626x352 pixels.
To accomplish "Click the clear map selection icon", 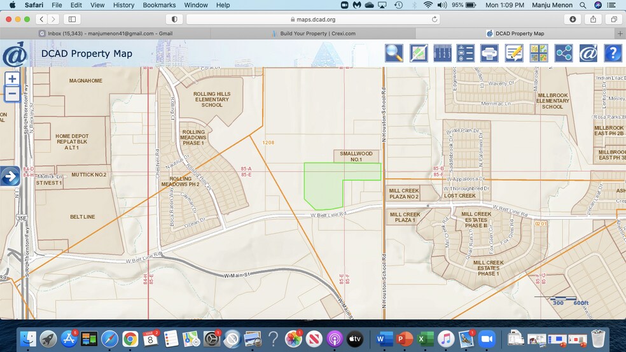I will (419, 53).
